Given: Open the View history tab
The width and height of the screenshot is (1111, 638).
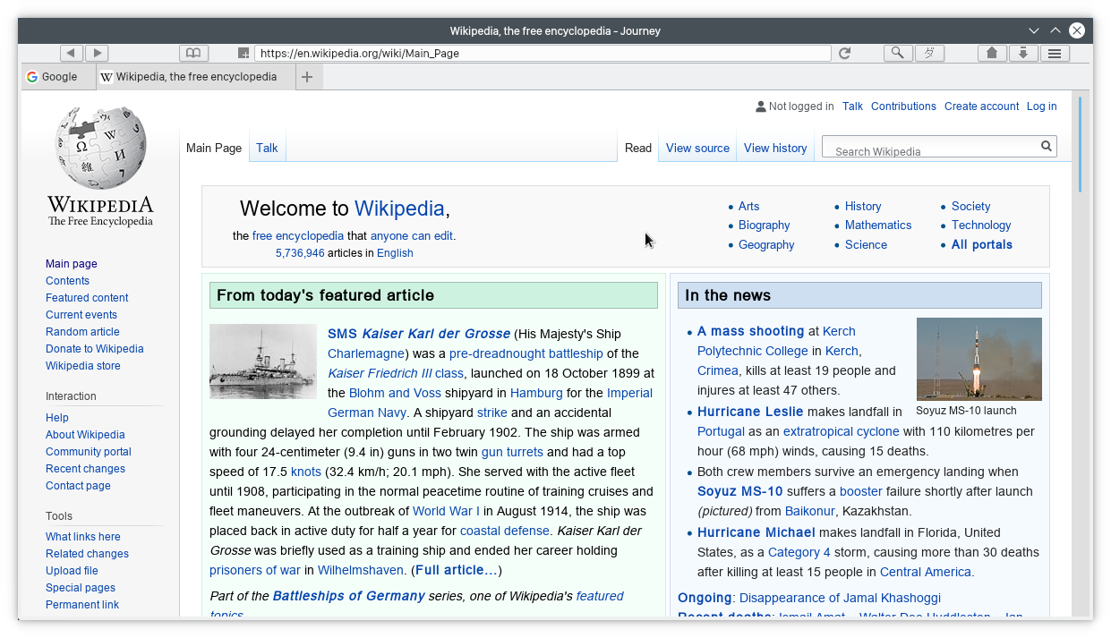Looking at the screenshot, I should tap(775, 148).
